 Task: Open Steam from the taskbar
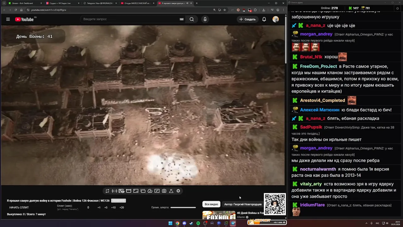pos(191,223)
